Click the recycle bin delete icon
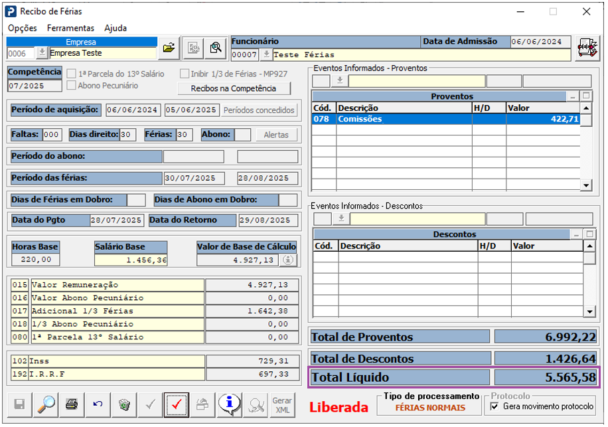This screenshot has width=608, height=427. point(123,404)
